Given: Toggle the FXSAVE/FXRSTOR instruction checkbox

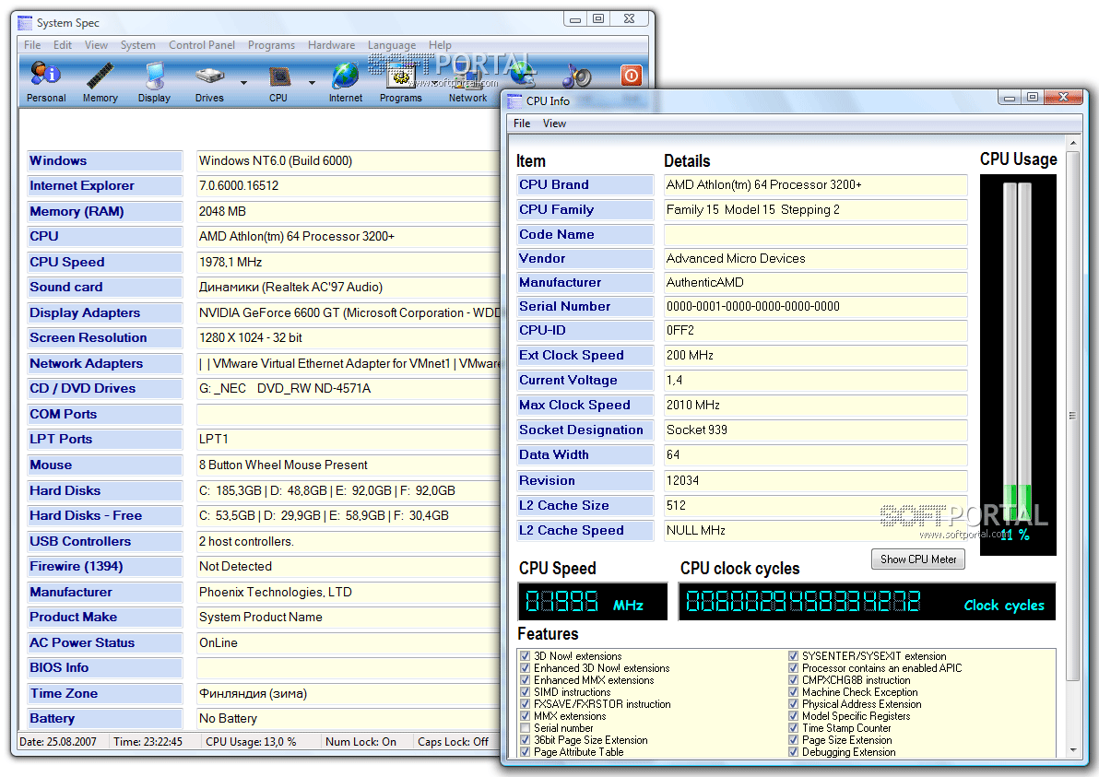Looking at the screenshot, I should click(x=525, y=704).
